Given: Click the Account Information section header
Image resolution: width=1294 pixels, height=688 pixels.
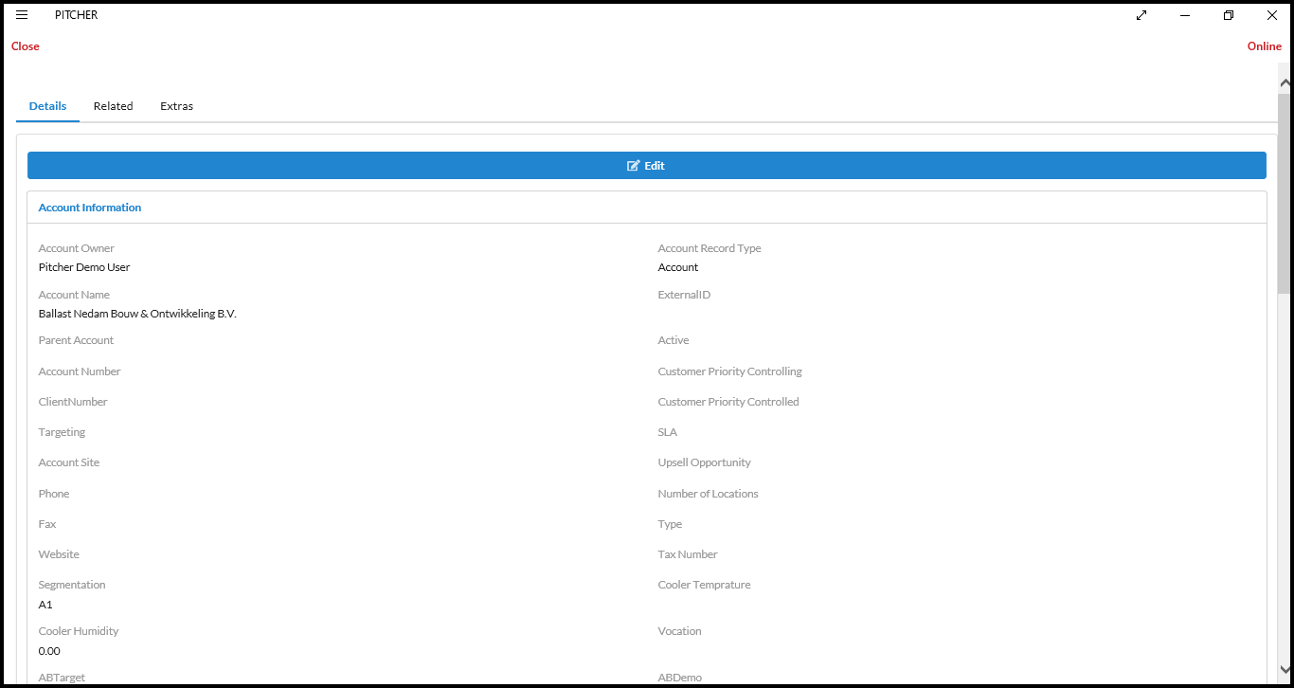Looking at the screenshot, I should tap(89, 207).
